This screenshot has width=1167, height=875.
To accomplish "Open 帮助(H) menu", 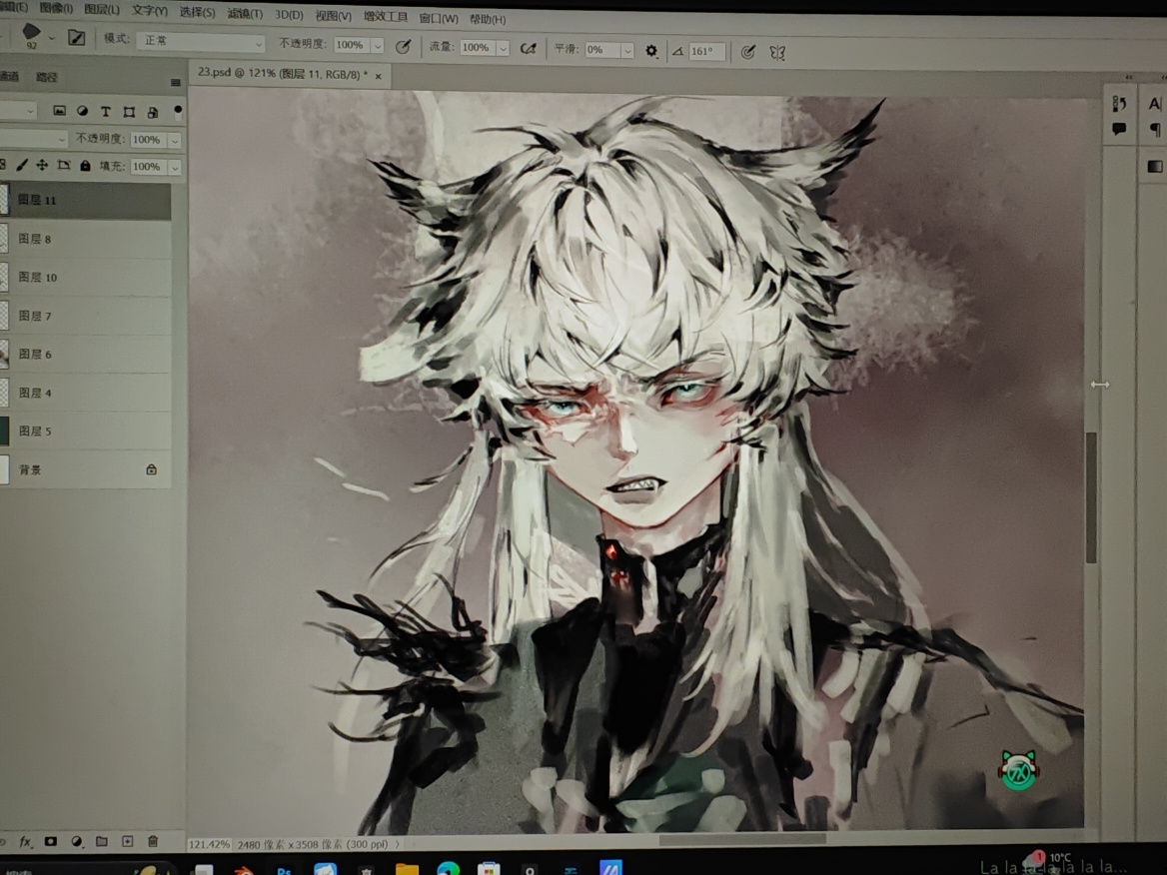I will pos(488,19).
